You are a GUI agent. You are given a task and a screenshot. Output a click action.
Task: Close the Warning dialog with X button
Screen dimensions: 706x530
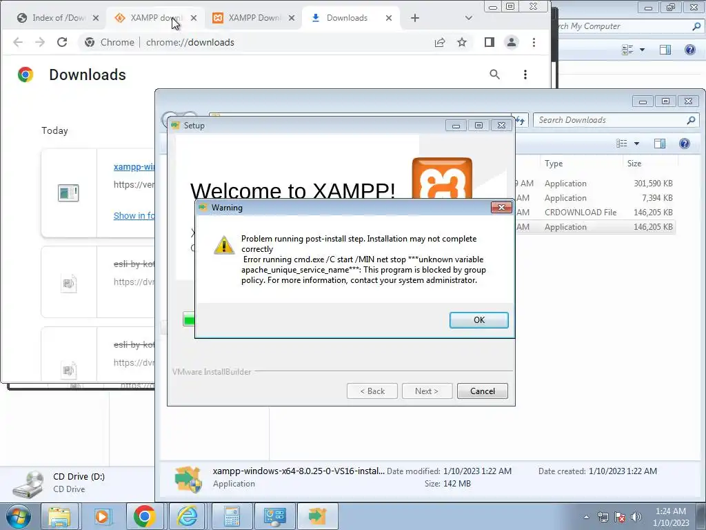click(x=501, y=207)
